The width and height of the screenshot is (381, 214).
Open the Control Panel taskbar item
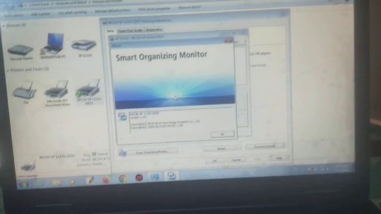155,177
